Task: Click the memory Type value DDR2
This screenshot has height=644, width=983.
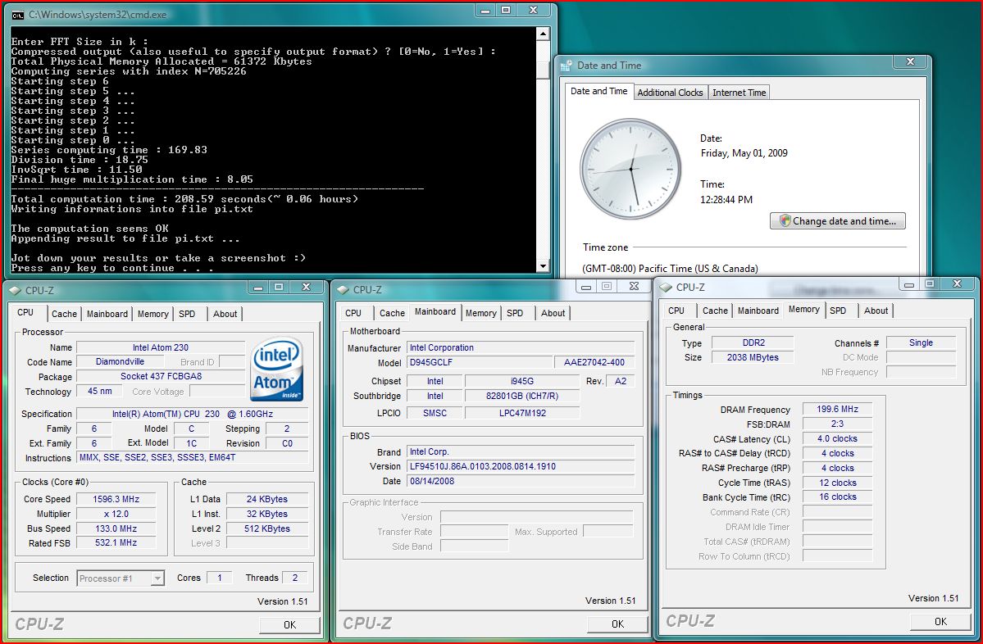Action: 753,342
